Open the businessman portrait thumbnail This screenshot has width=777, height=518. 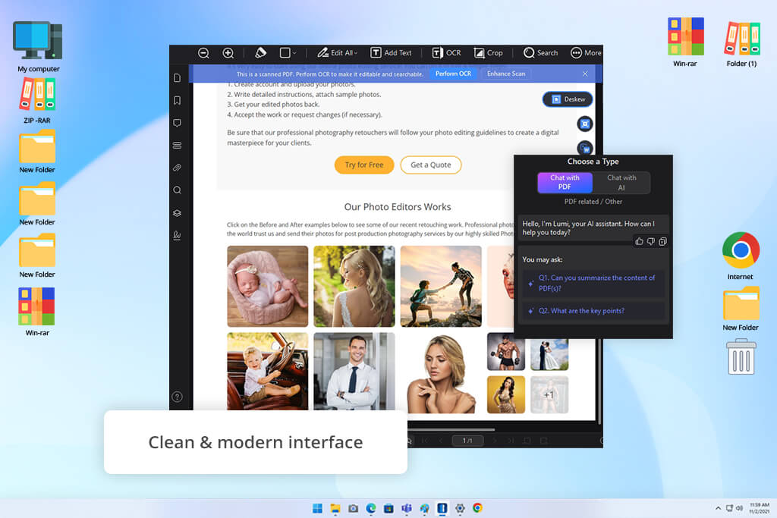[354, 372]
